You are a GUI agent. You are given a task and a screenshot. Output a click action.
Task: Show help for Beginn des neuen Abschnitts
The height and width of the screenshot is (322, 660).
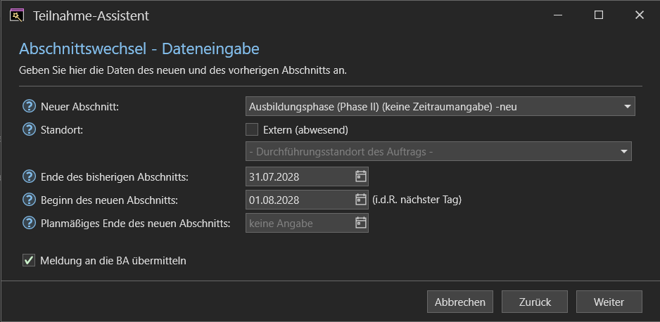pyautogui.click(x=29, y=200)
